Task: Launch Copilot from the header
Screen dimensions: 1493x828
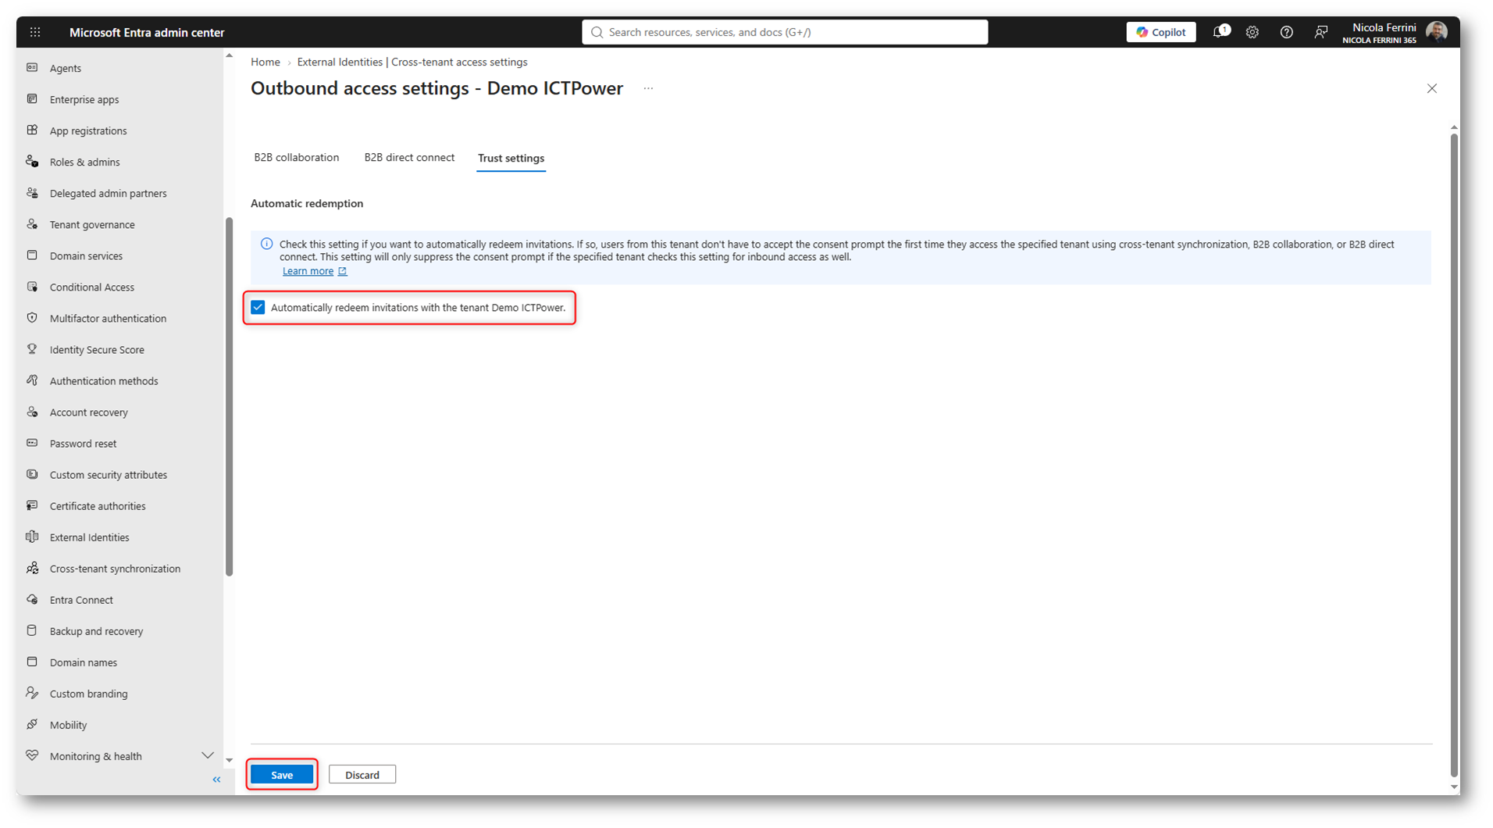Action: (x=1160, y=32)
